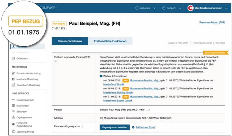The image size is (232, 136).
Task: Click the info icon under Politisch exponierte Person
Action: click(x=56, y=61)
